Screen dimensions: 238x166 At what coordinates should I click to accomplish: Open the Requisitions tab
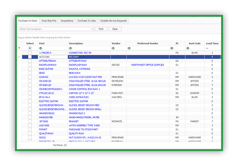(67, 21)
